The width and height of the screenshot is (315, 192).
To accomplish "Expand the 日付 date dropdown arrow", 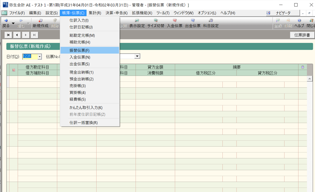I will point(40,56).
